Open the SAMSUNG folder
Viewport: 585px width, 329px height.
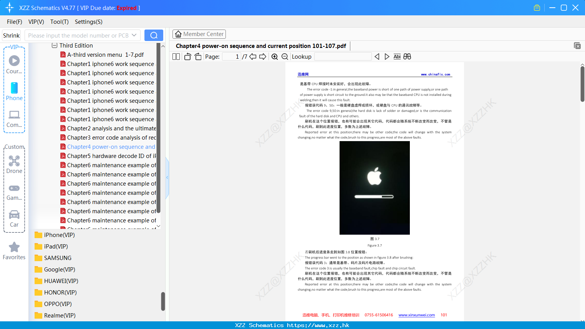(x=53, y=258)
